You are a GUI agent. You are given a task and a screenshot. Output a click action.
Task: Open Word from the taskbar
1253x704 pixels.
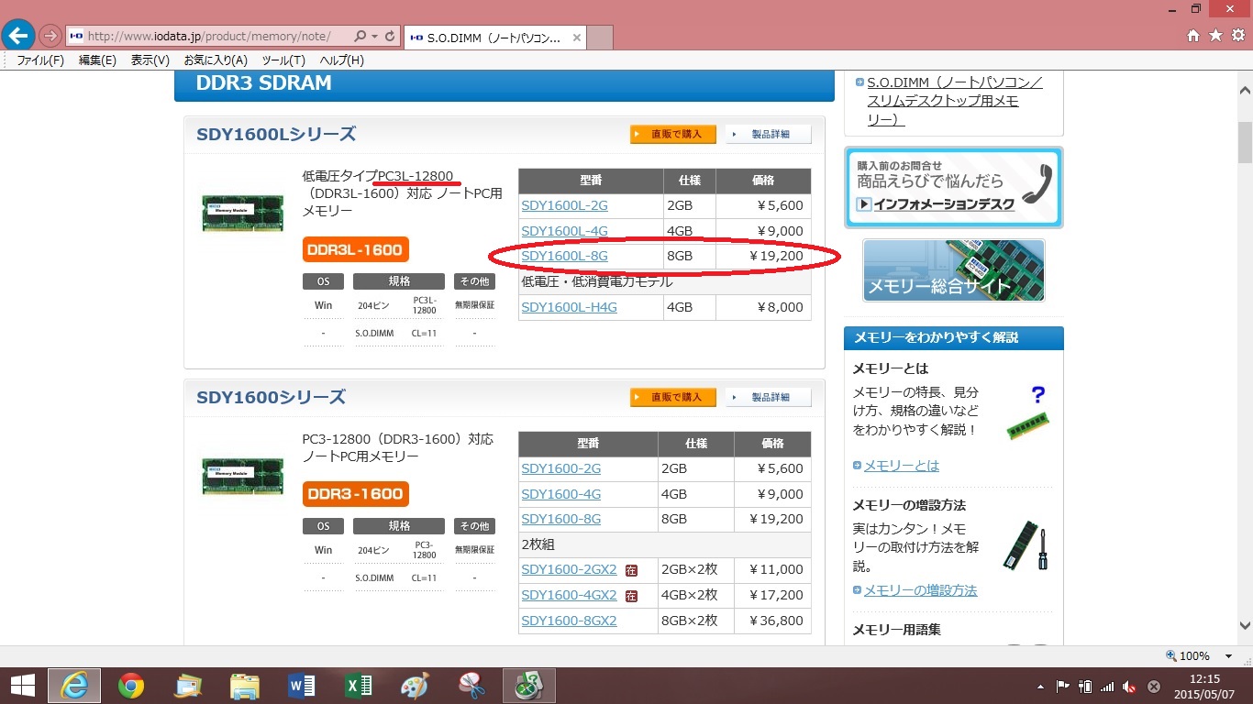(301, 686)
